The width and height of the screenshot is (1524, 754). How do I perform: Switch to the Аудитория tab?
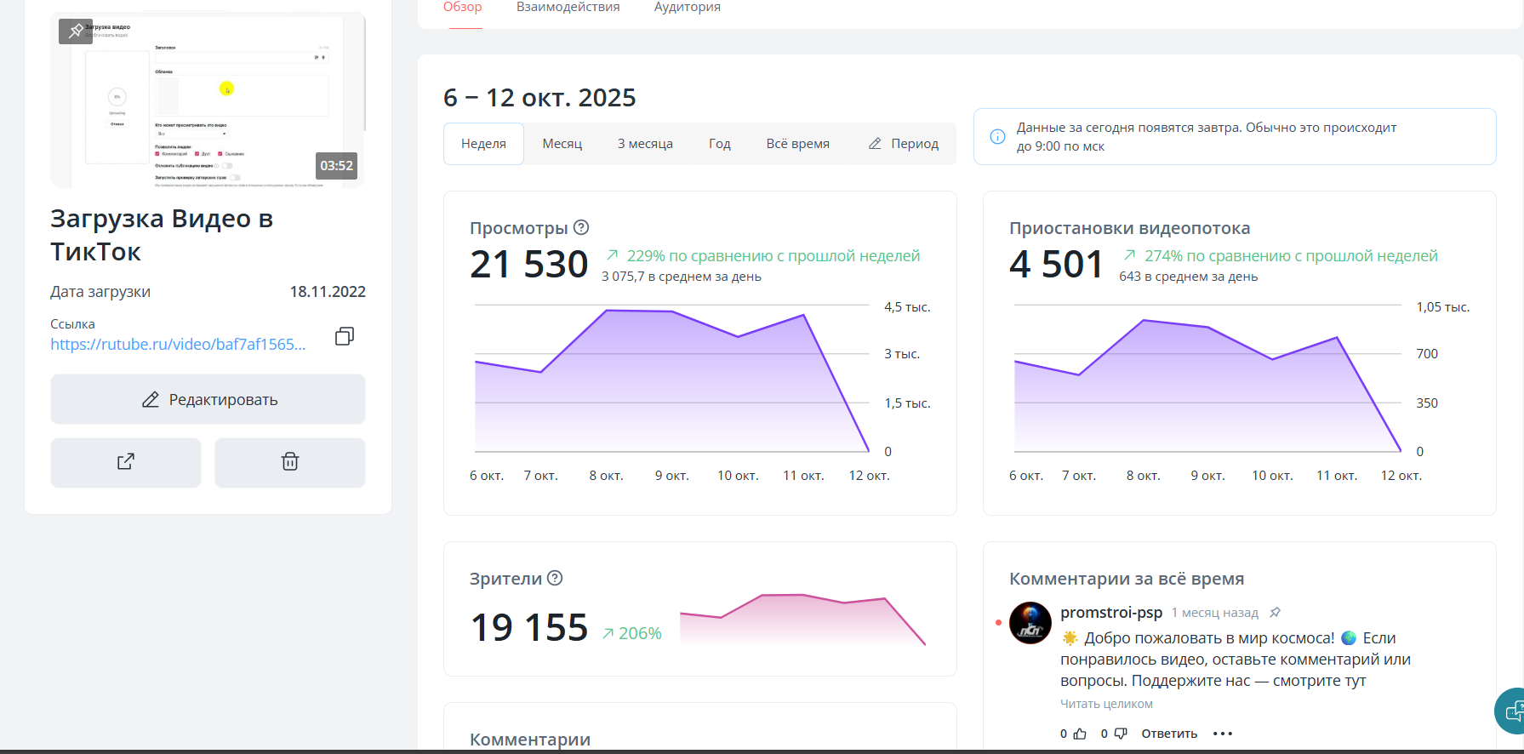[x=687, y=8]
